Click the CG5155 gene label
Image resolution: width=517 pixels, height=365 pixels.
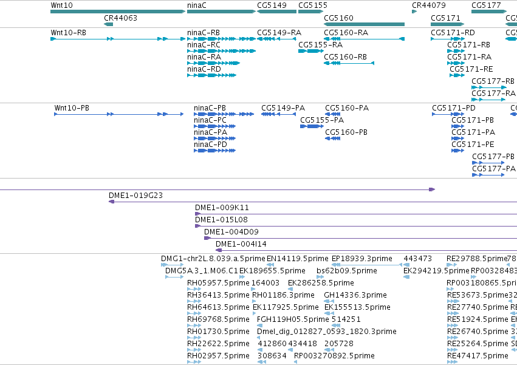point(313,5)
